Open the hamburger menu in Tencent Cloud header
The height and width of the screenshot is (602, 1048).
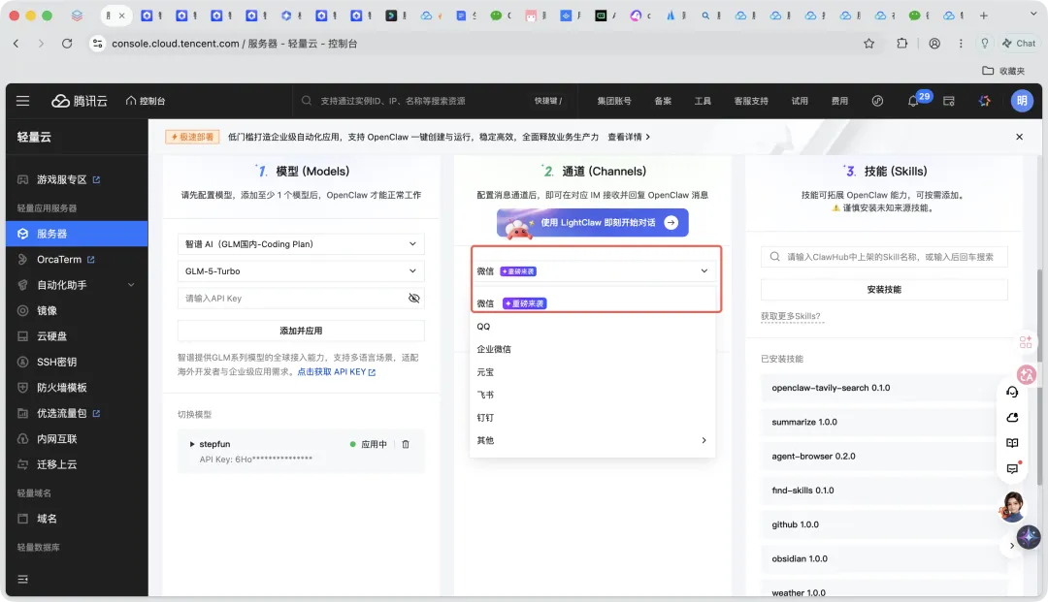(x=22, y=101)
